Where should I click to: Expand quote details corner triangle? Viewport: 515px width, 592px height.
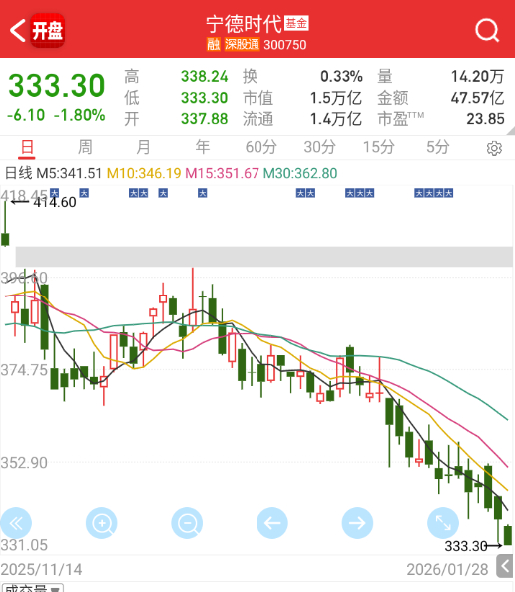511,131
